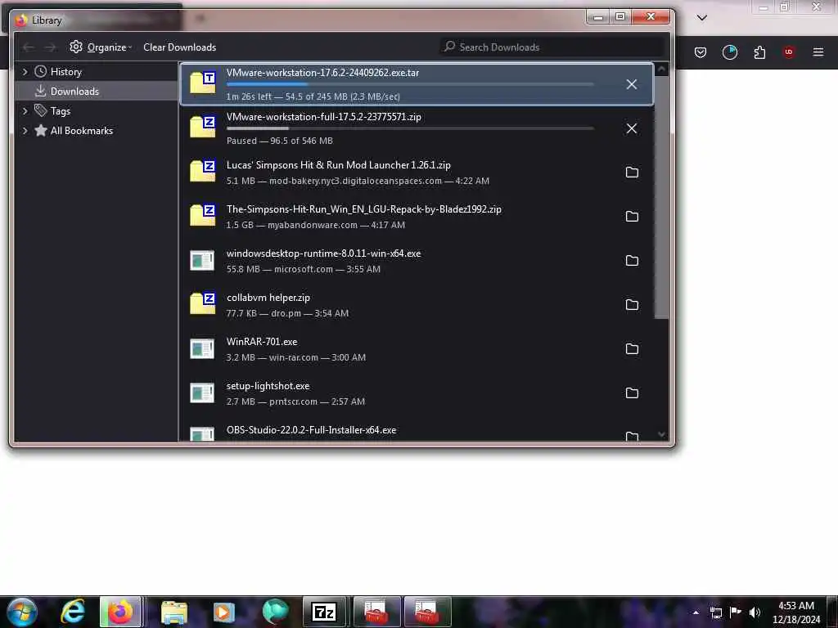The image size is (838, 628).
Task: Launch Internet Explorer from the taskbar
Action: click(x=72, y=612)
